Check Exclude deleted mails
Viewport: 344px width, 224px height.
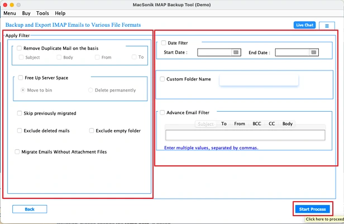coord(20,131)
